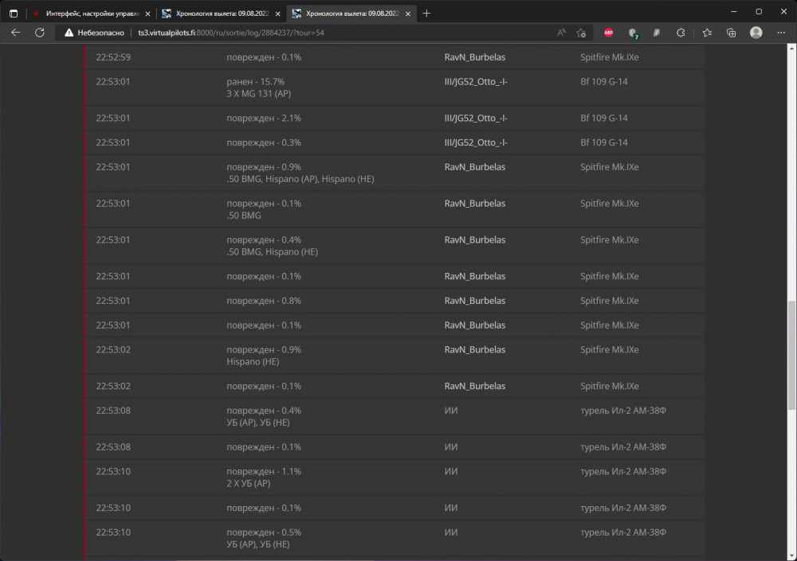797x561 pixels.
Task: Open the user profile avatar
Action: point(756,33)
